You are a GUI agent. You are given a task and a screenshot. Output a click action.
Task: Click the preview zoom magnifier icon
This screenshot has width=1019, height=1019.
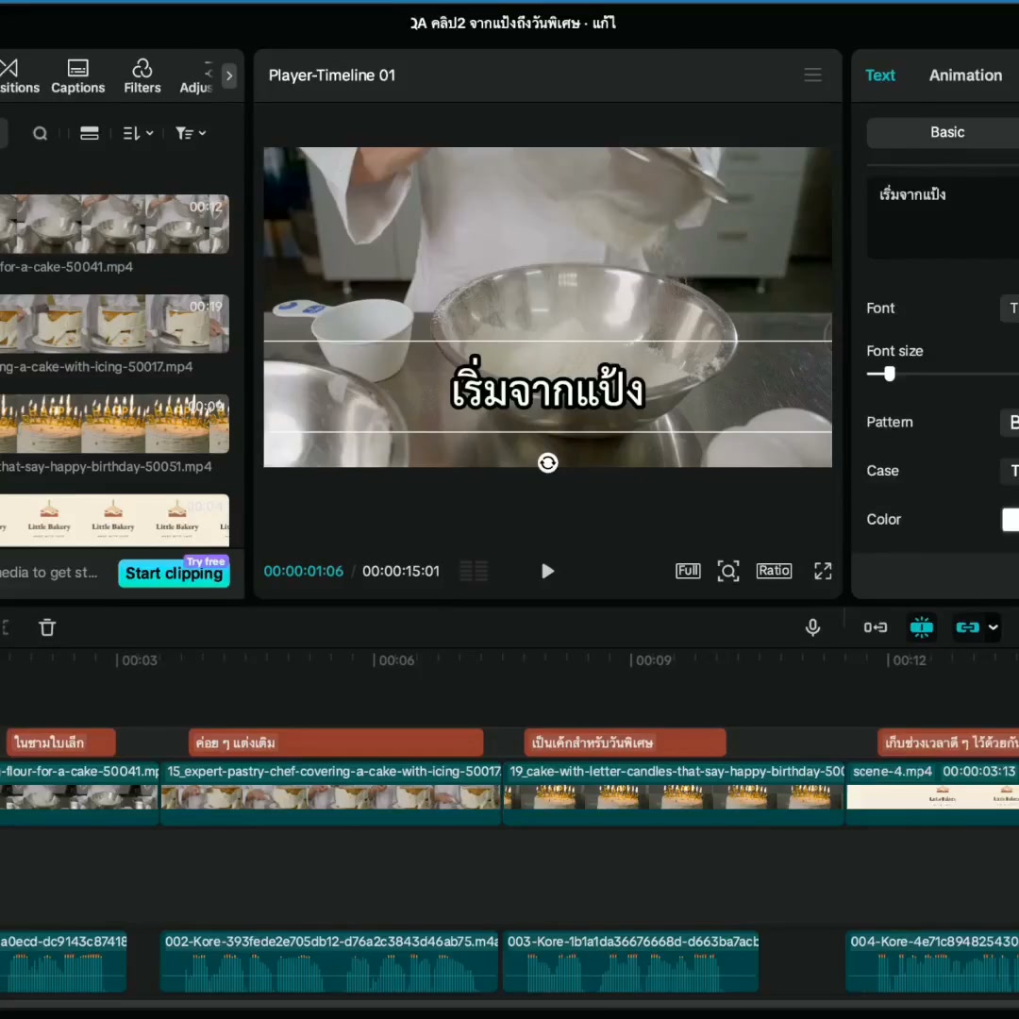727,571
